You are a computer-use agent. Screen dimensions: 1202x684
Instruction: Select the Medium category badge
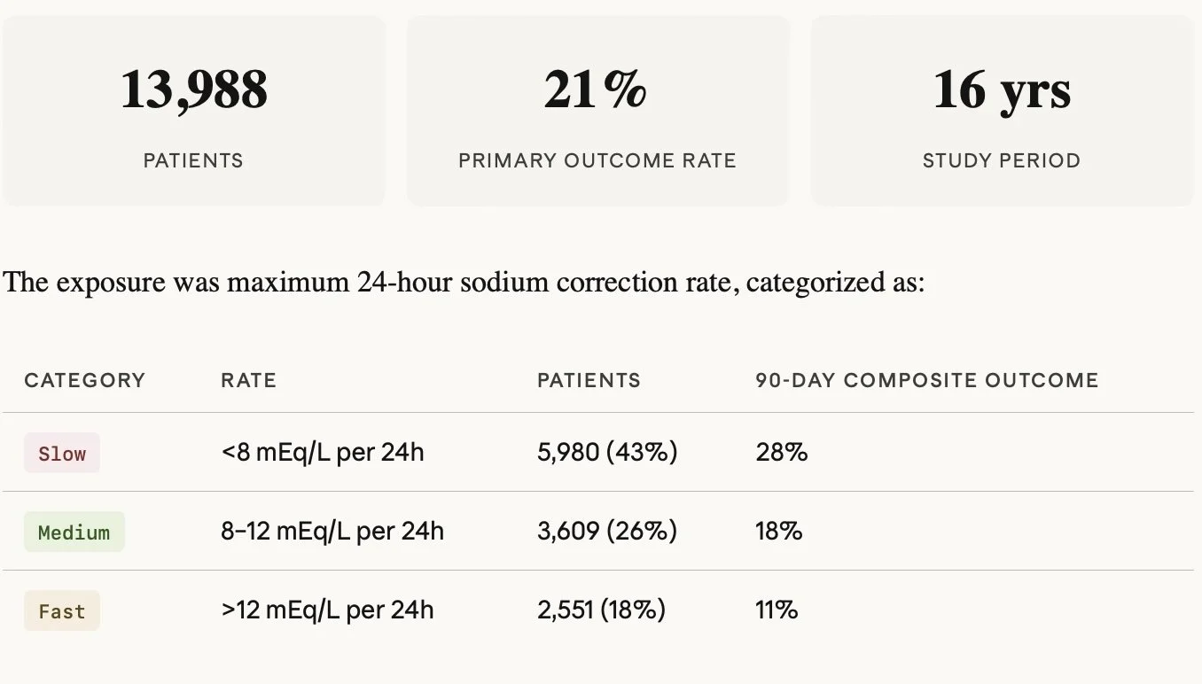(x=74, y=532)
